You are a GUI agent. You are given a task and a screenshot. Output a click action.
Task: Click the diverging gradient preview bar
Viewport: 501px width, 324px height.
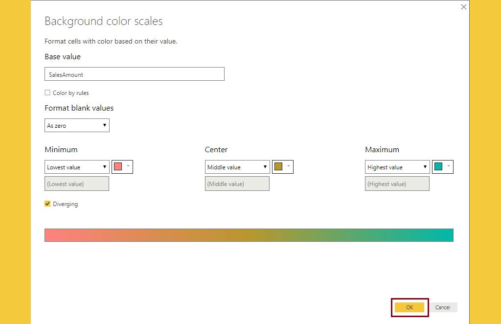pyautogui.click(x=250, y=235)
